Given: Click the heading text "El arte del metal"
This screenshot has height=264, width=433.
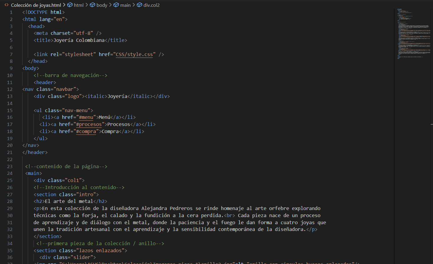Looking at the screenshot, I should pyautogui.click(x=69, y=201).
